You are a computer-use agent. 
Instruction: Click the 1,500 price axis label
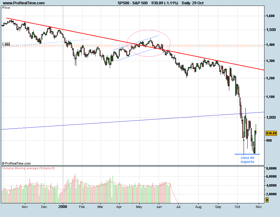click(x=271, y=30)
